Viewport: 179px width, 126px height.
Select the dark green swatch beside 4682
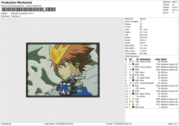point(133,64)
